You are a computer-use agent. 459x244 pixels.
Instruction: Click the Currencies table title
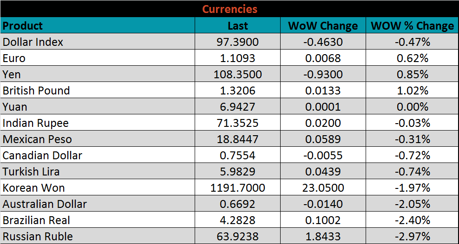coord(229,9)
